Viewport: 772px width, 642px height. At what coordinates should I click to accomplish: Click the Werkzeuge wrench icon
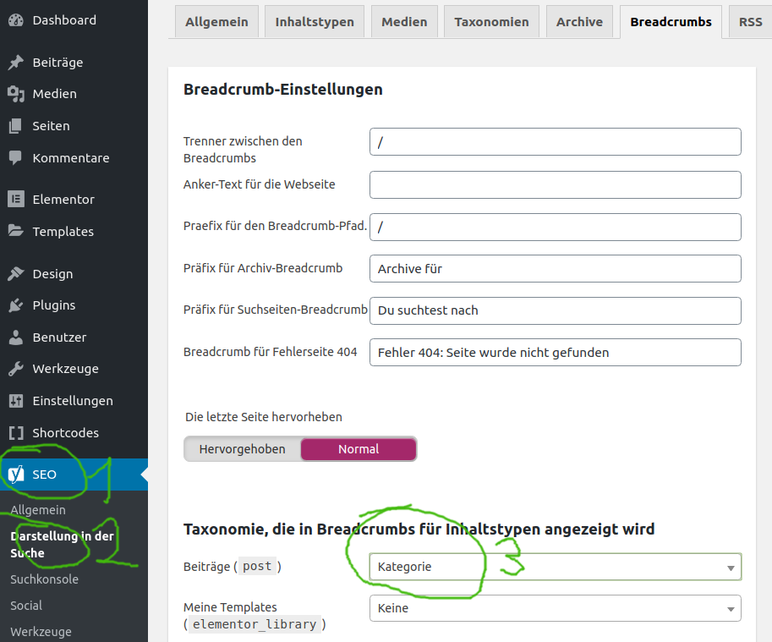click(x=15, y=369)
